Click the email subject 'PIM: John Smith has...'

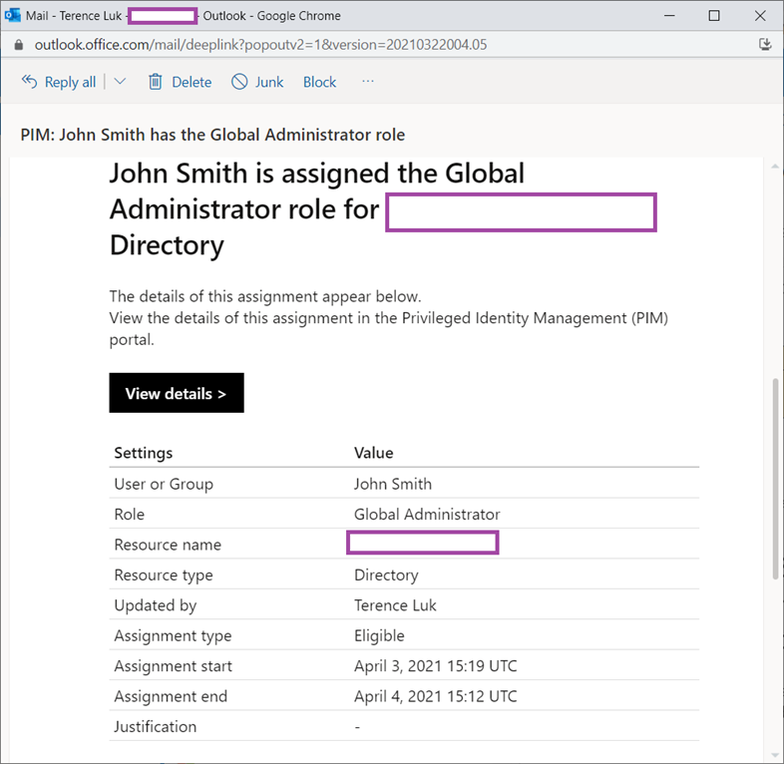pos(212,135)
